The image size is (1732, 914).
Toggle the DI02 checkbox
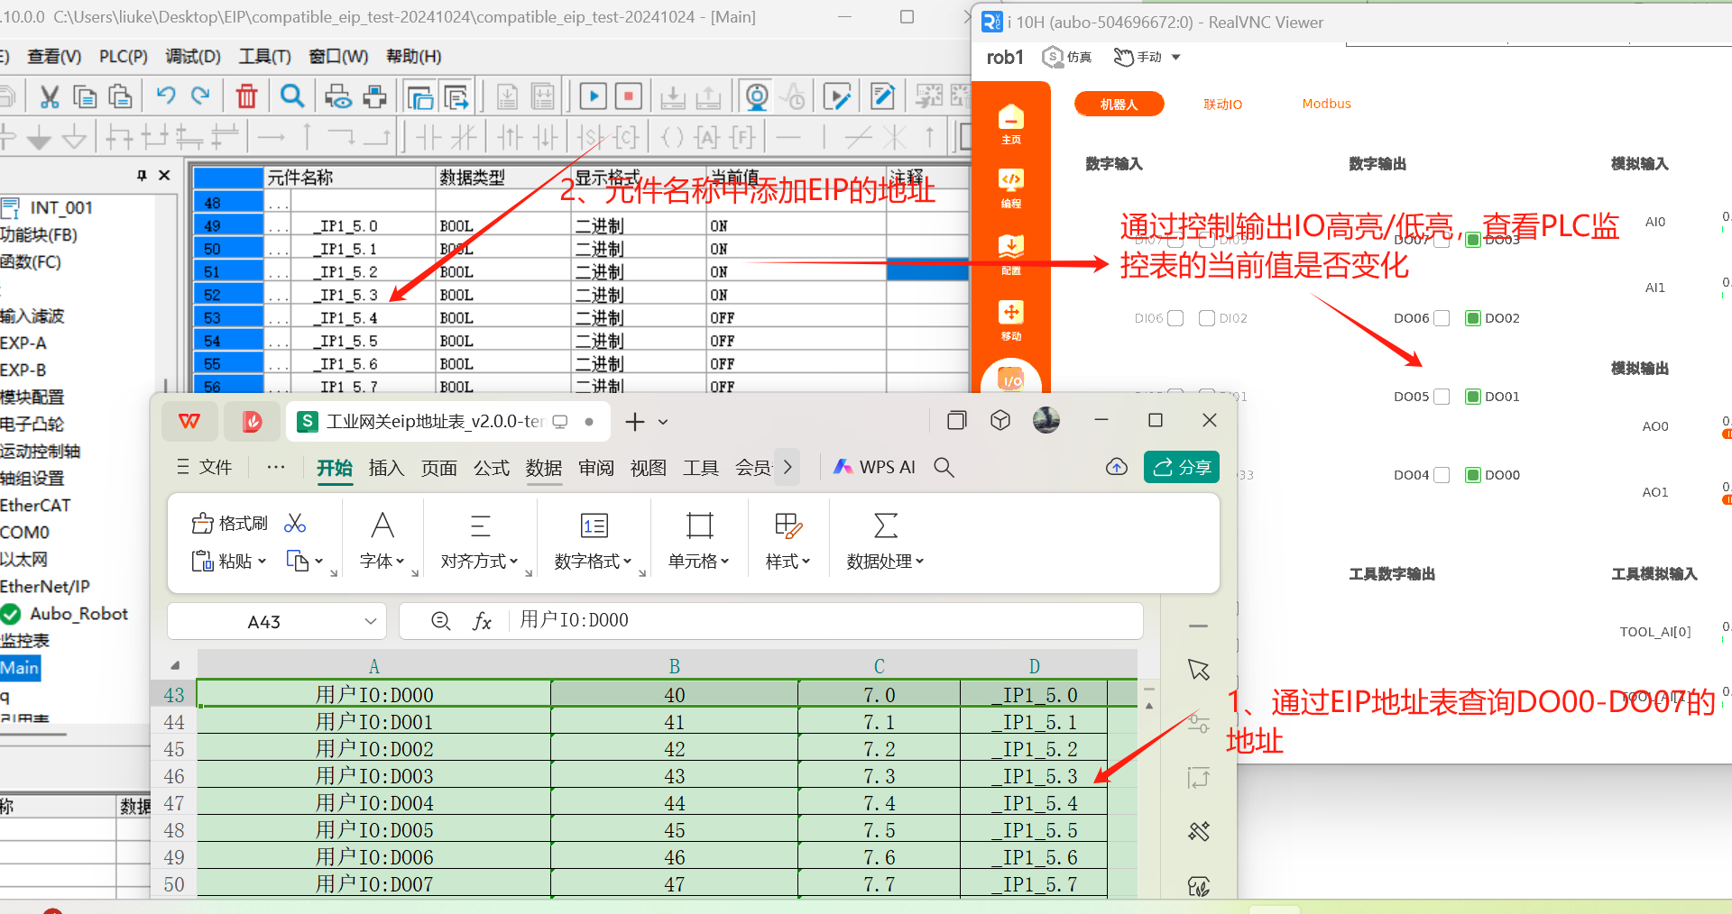point(1207,318)
